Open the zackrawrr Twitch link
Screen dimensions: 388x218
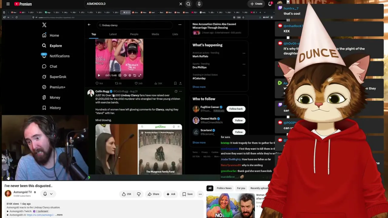pyautogui.click(x=41, y=211)
